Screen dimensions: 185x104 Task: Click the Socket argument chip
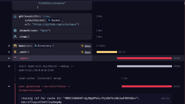click(54, 20)
